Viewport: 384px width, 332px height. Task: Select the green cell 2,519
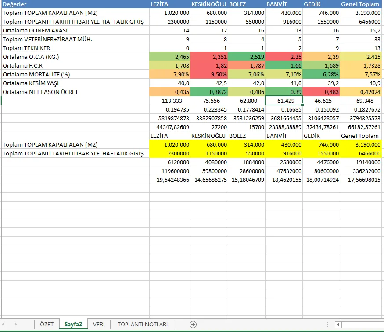[247, 57]
